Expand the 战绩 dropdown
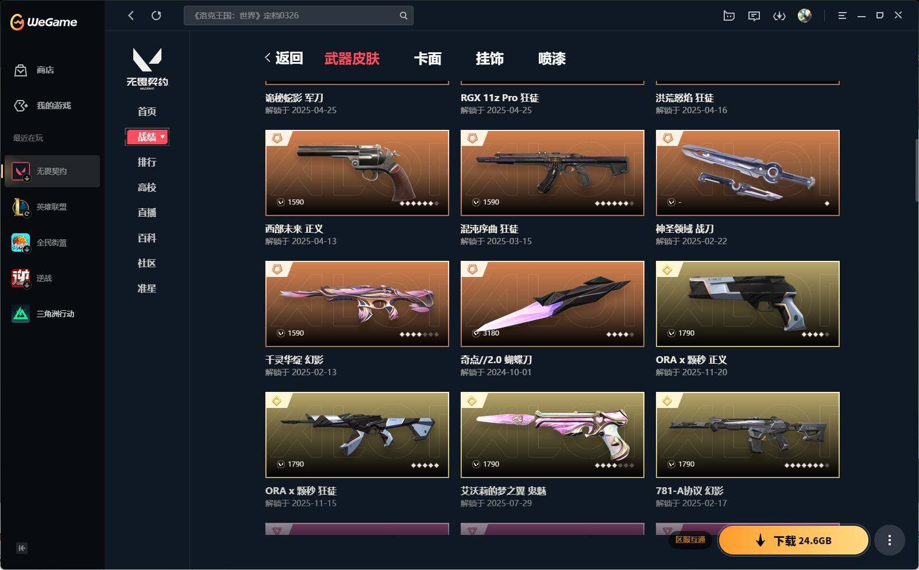Screen dimensions: 919x570 (x=147, y=137)
